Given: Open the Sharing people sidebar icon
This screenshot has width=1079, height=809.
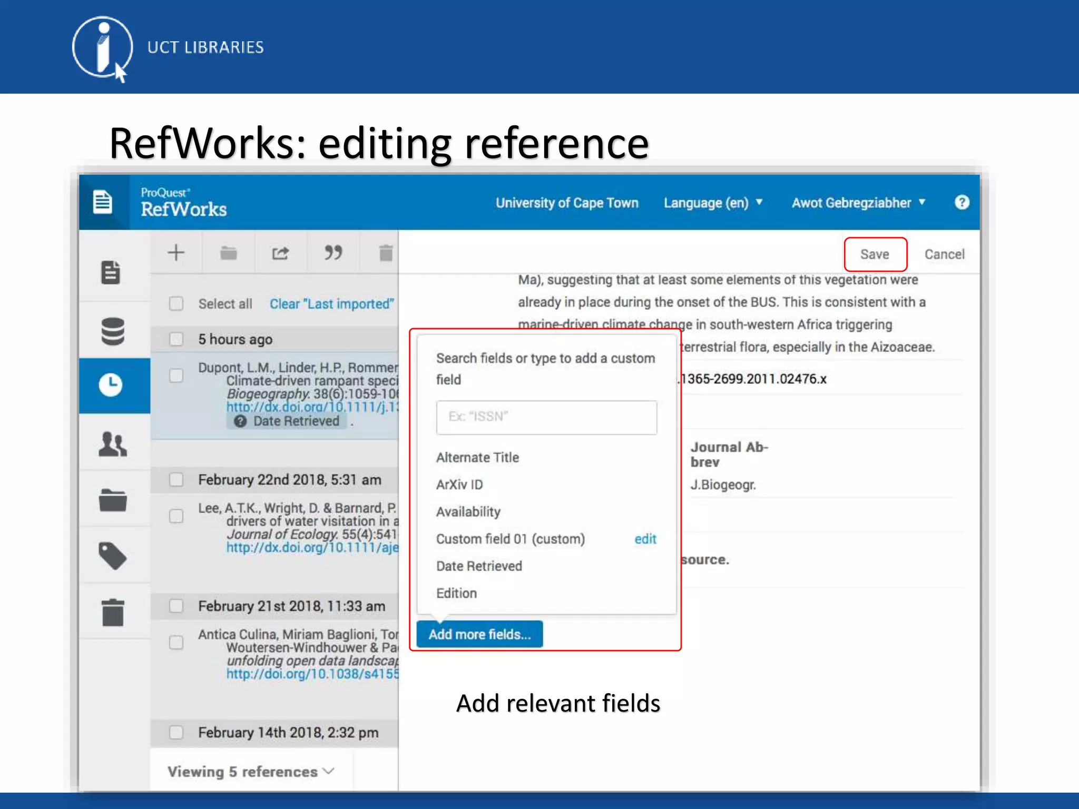Looking at the screenshot, I should pos(113,444).
